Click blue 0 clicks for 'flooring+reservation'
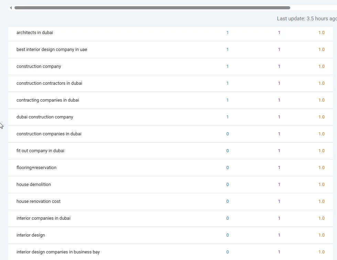This screenshot has width=337, height=260. click(228, 167)
